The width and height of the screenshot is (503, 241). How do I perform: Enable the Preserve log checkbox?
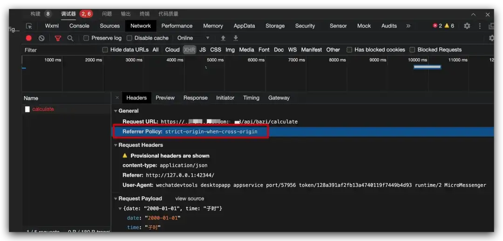[x=86, y=38]
